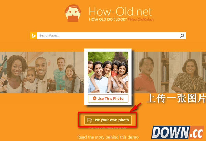Viewport: 206px width, 141px height.
Task: Click the magnifier search icon
Action: click(182, 36)
